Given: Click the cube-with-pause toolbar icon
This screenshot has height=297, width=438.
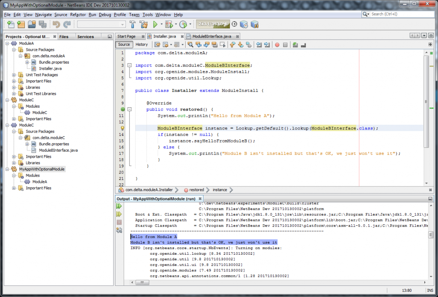Looking at the screenshot, I should click(255, 24).
